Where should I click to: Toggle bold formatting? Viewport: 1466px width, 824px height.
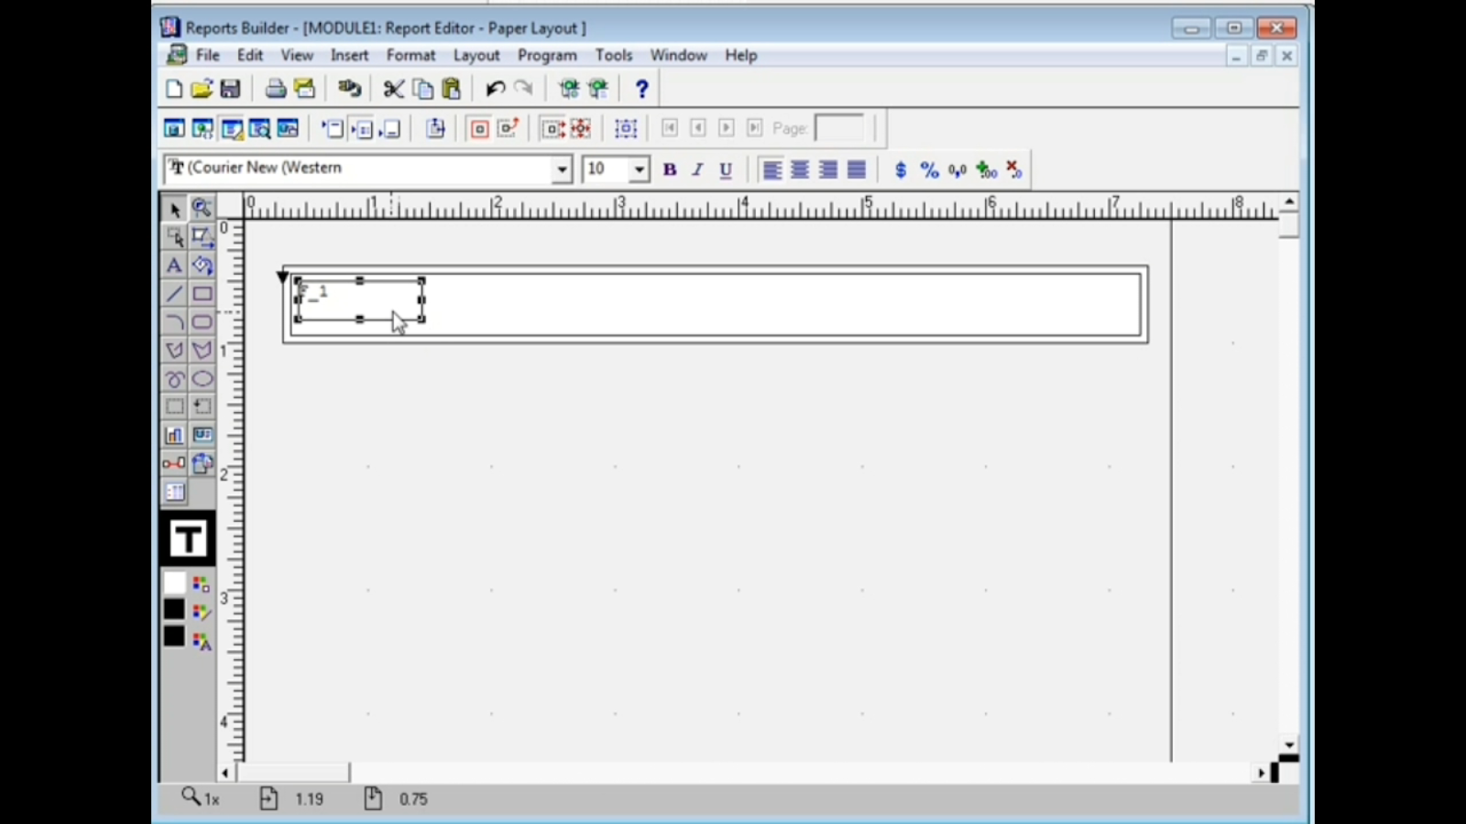(x=670, y=169)
